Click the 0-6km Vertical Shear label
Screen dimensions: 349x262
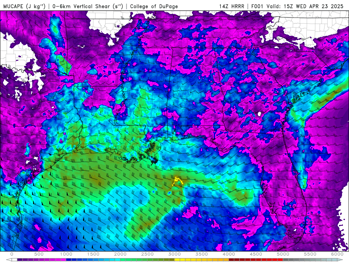point(88,6)
